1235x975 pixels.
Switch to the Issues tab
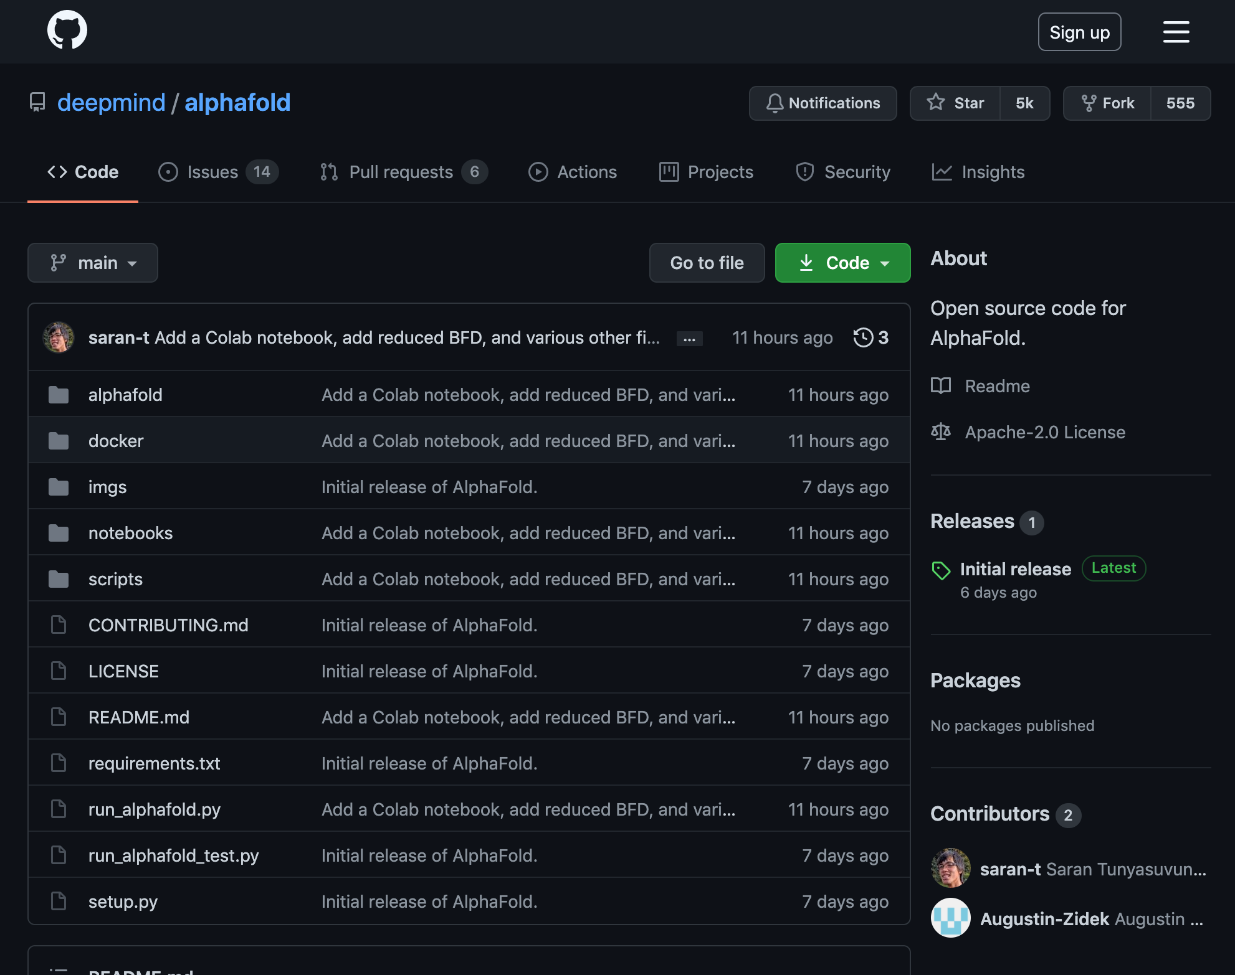click(218, 172)
